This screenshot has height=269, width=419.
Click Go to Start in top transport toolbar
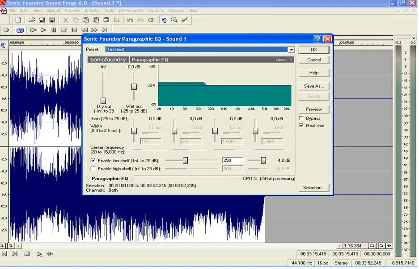pos(74,30)
